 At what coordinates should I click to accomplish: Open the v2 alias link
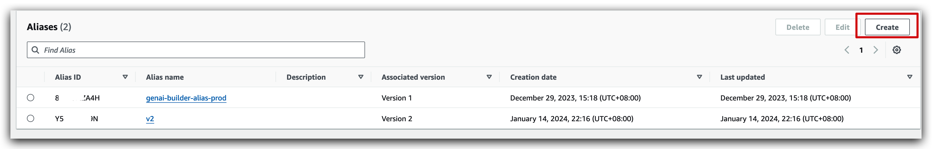coord(150,119)
